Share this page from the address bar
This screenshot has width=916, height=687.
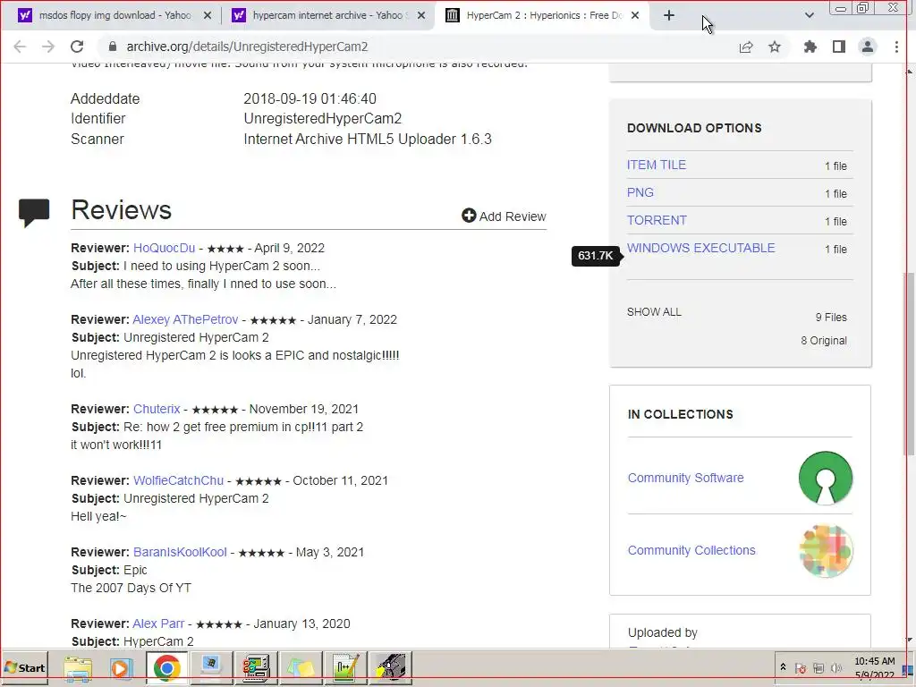click(746, 47)
